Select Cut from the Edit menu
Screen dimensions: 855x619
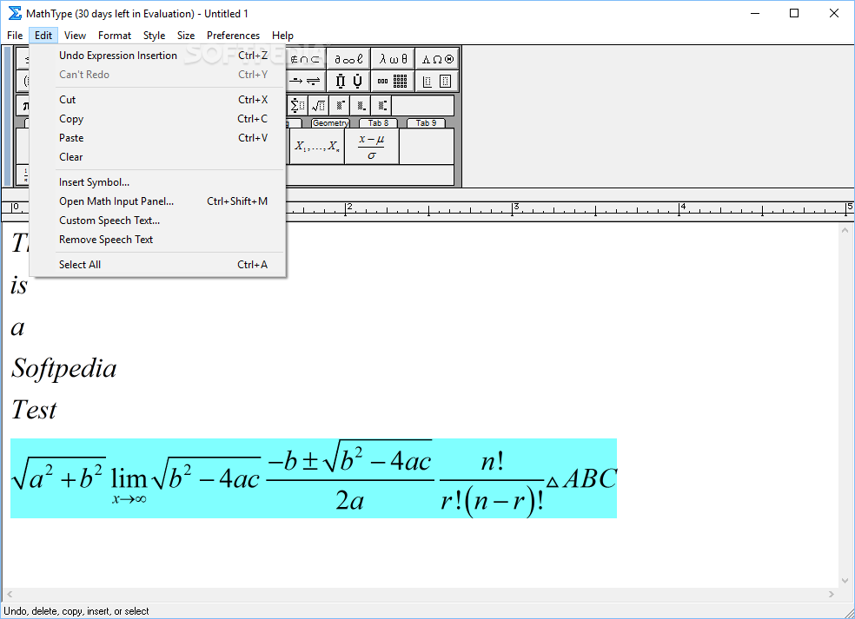click(x=158, y=100)
